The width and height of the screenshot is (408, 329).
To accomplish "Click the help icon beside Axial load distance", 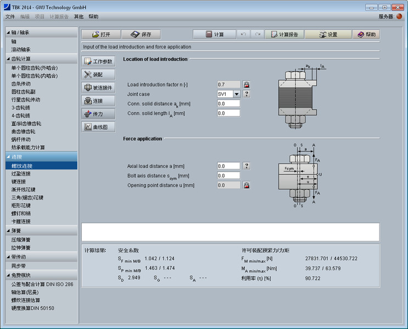I will click(x=247, y=166).
